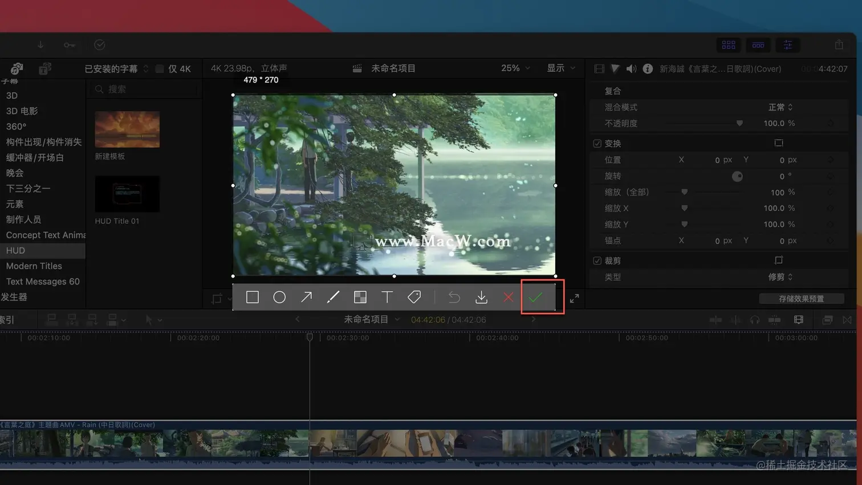Open the photos and audio sidebar

(17, 69)
